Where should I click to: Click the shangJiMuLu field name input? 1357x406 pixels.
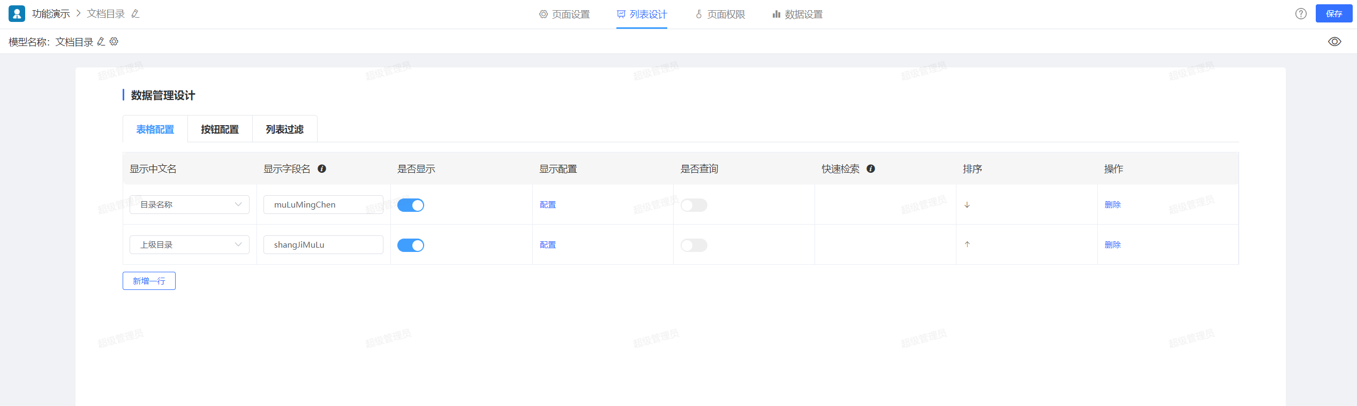(323, 245)
